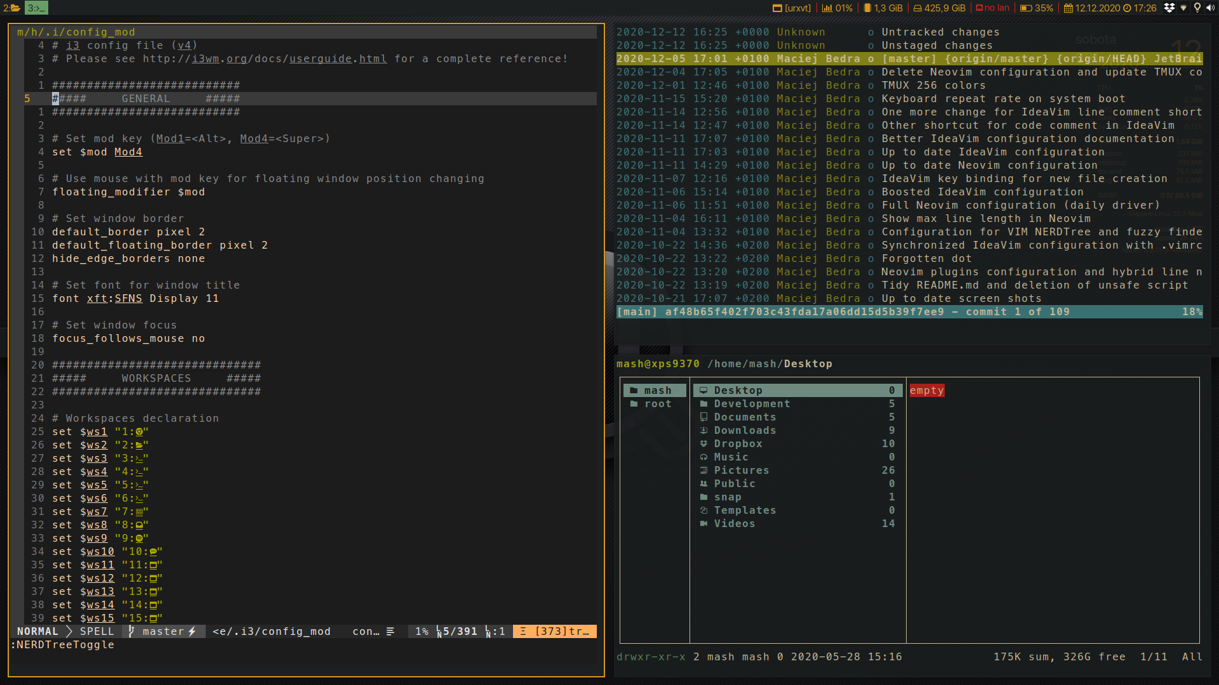Click the wifi signal tray icon
This screenshot has height=685, width=1219.
[x=1183, y=8]
